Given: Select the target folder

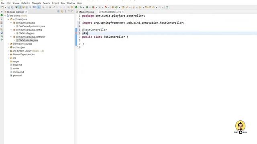Looking at the screenshot, I should 16,61.
